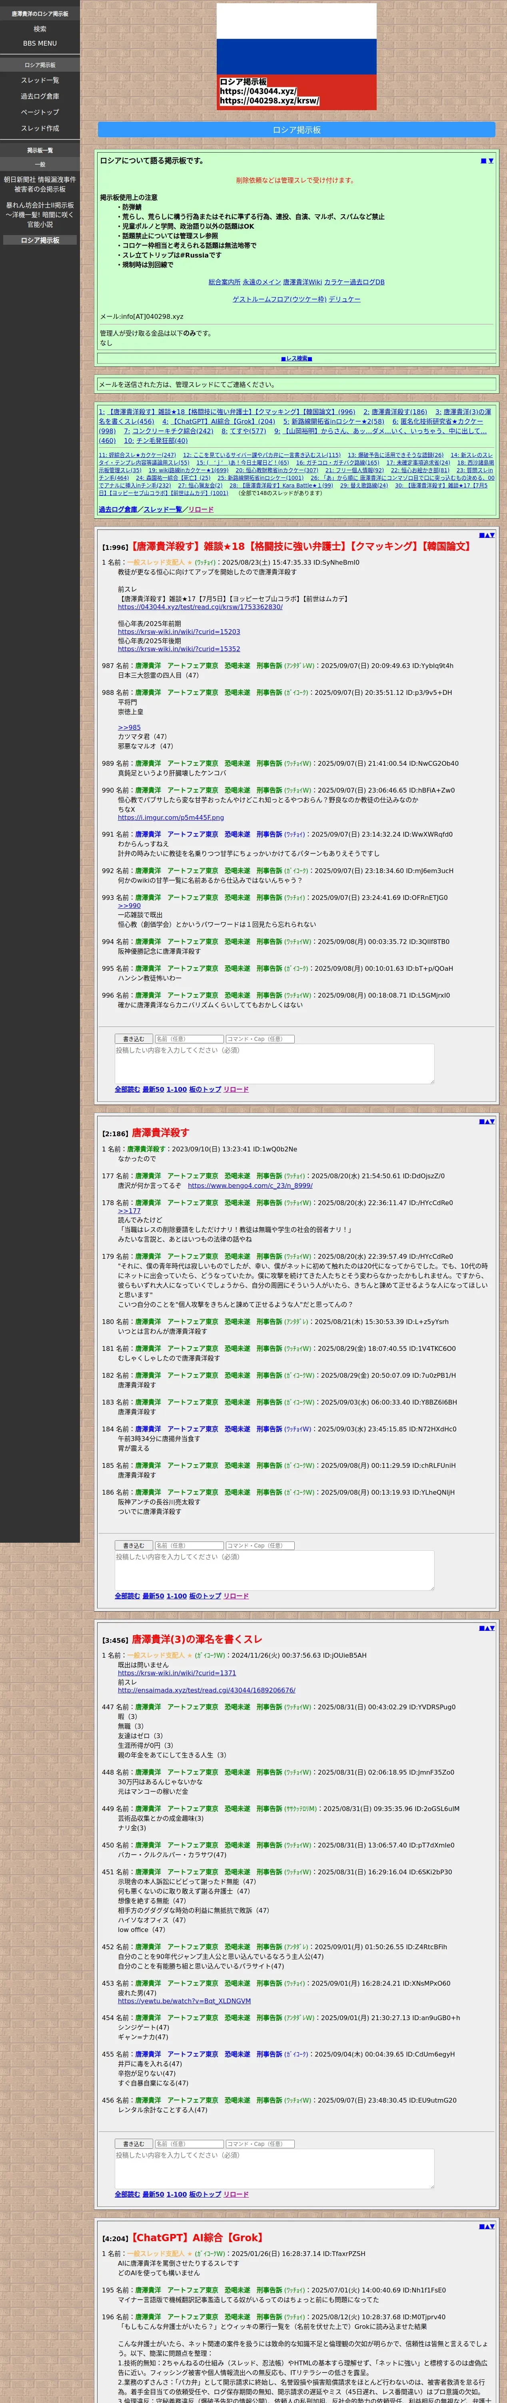Click 板のトップ under thread [1:996]
Screen dimensions: 507x2403
click(x=205, y=1089)
